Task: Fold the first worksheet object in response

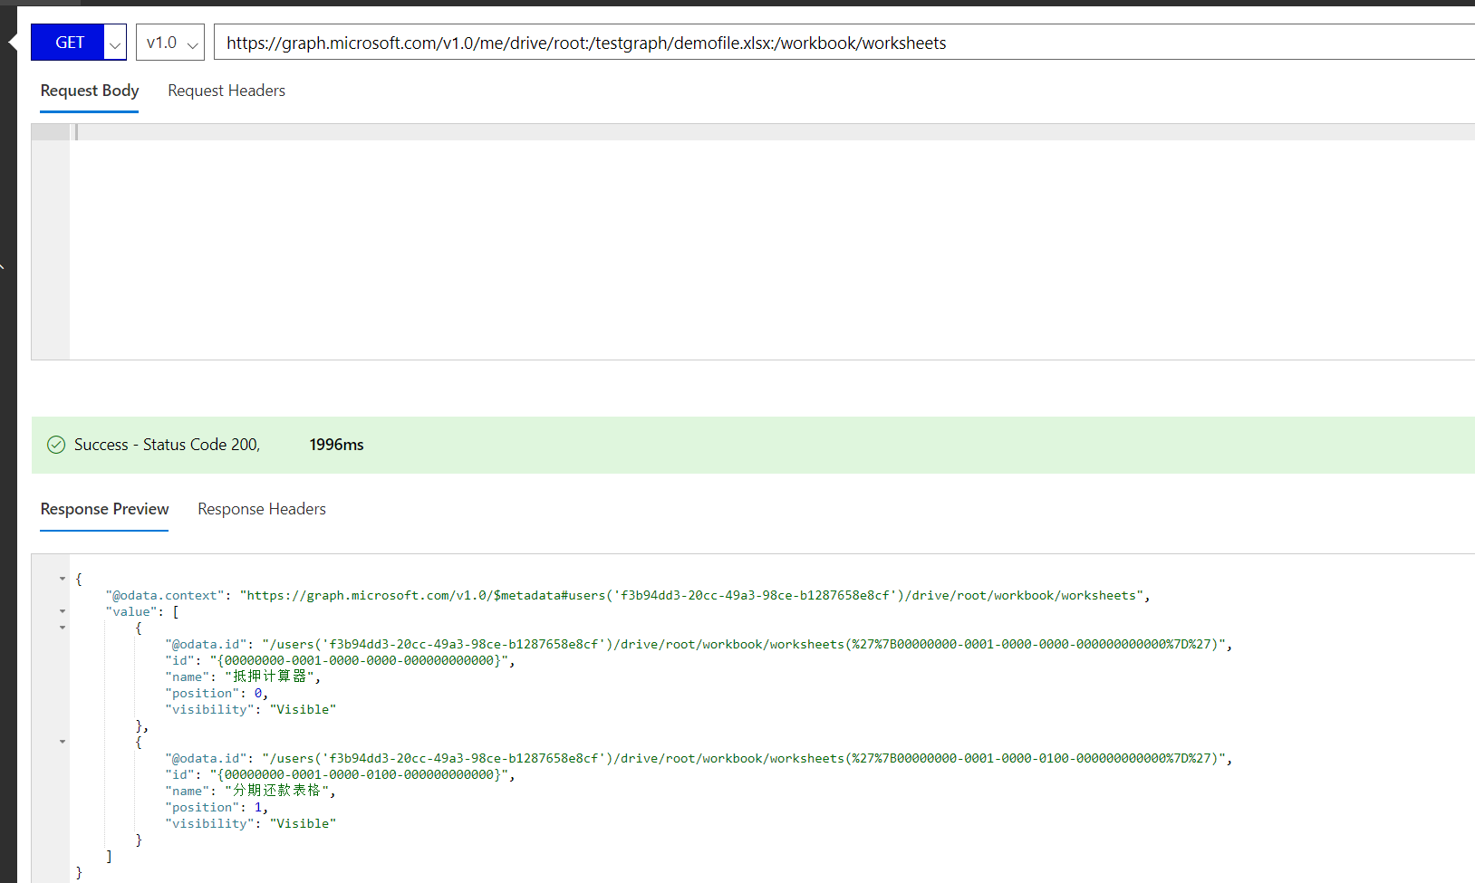Action: click(x=63, y=628)
